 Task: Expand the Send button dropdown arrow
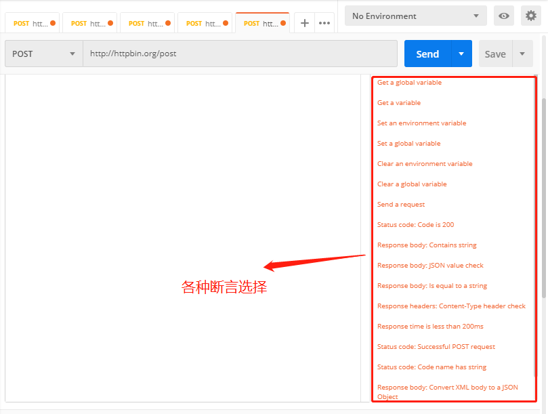(x=461, y=54)
